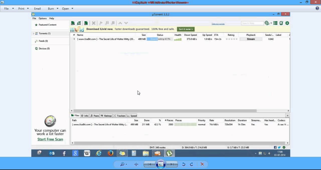
Task: Click the Start Free Scan link
Action: coord(50,139)
